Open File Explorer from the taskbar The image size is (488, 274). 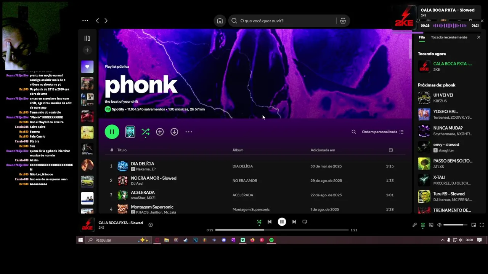(167, 240)
